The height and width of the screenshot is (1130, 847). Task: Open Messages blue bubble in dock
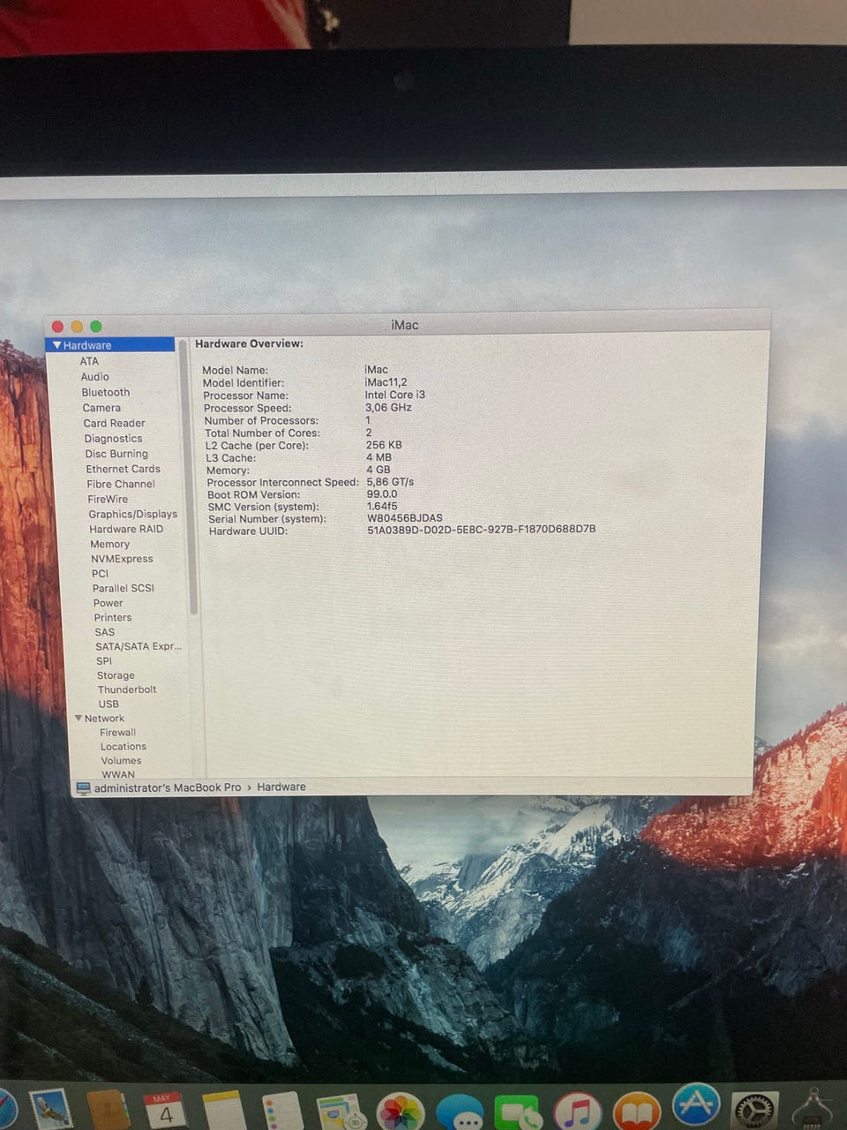(x=460, y=1113)
